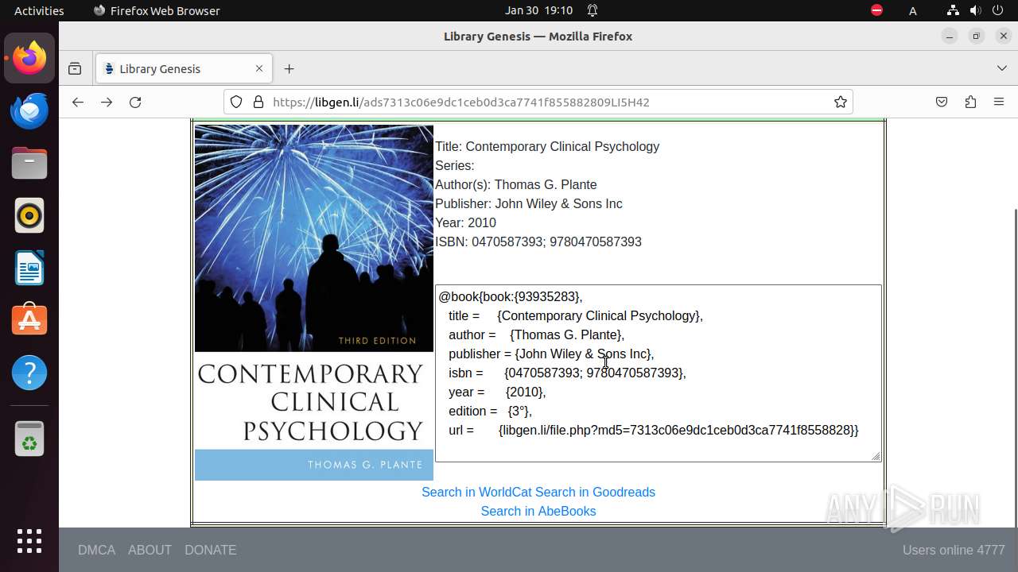Minimize the Firefox window

coord(949,36)
